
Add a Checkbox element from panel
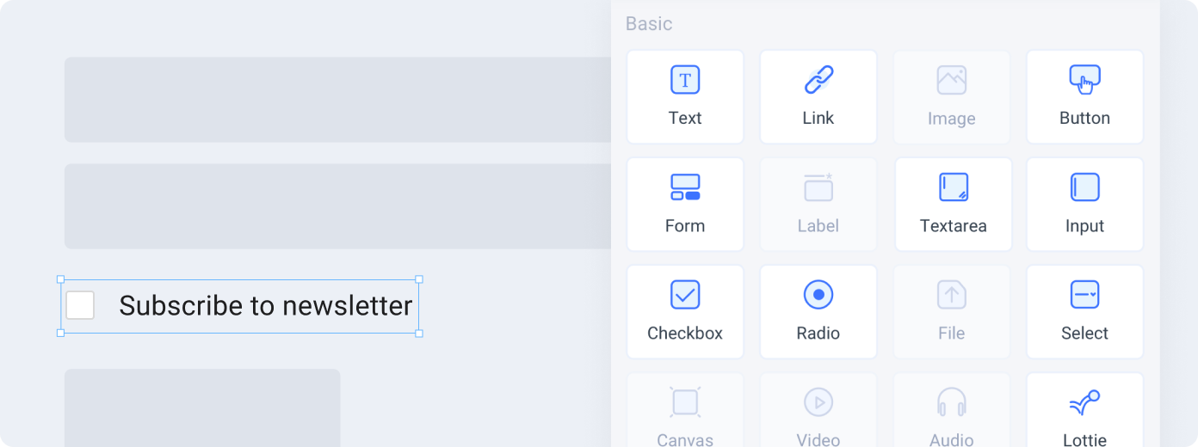pyautogui.click(x=685, y=311)
